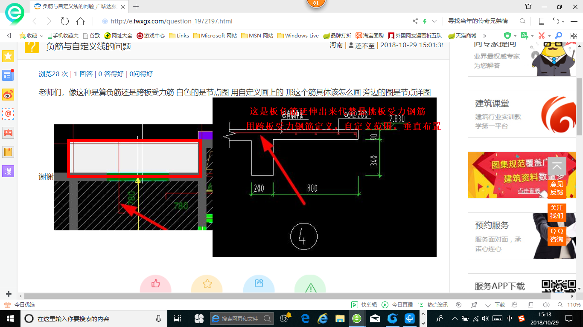Open the sidebar game controller icon
The height and width of the screenshot is (327, 583).
coord(9,133)
